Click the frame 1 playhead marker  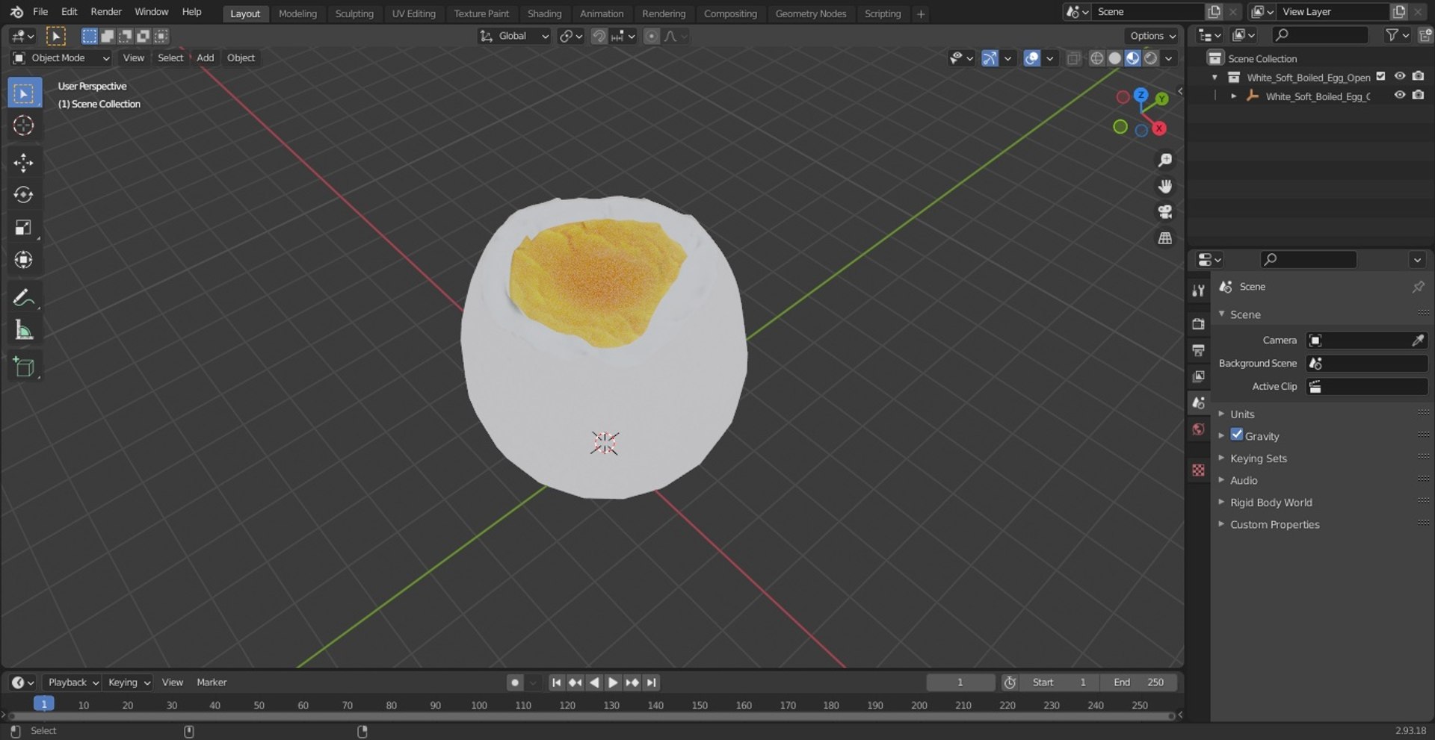44,704
